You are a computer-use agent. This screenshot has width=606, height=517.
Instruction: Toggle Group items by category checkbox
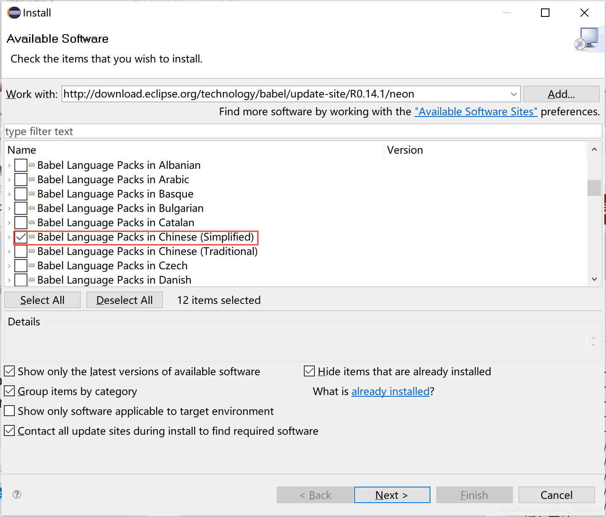(9, 391)
